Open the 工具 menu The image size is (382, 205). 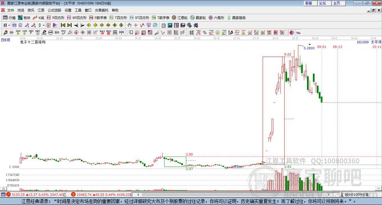point(78,10)
